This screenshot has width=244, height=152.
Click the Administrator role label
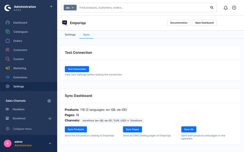pos(23,145)
